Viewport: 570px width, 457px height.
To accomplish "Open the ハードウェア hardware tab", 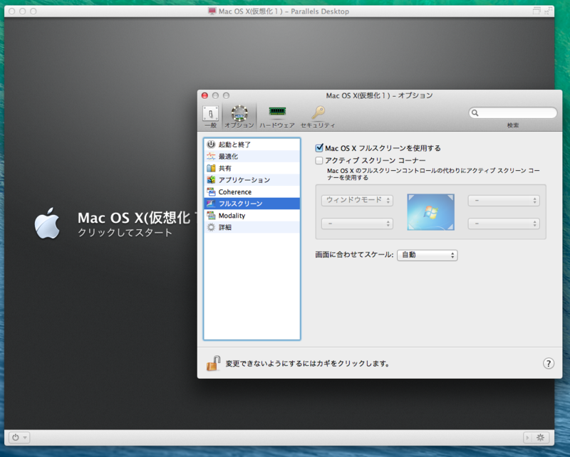I will click(x=277, y=117).
